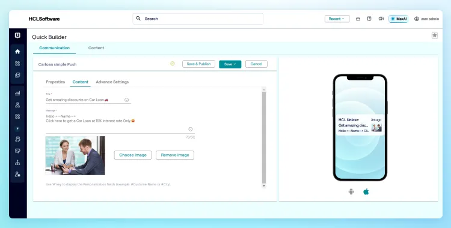The height and width of the screenshot is (228, 451).
Task: Click Remove Image button
Action: (175, 155)
